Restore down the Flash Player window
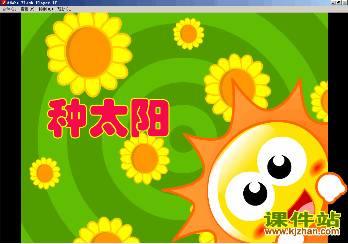The image size is (348, 244). (x=338, y=3)
